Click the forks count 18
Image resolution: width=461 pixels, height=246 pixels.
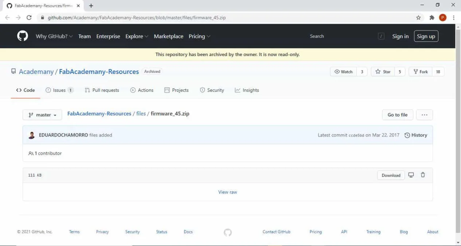click(x=438, y=72)
